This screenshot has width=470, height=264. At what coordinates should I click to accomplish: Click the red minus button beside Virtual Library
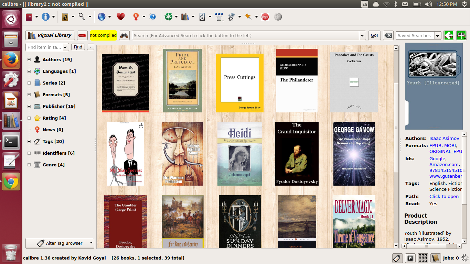(x=82, y=35)
